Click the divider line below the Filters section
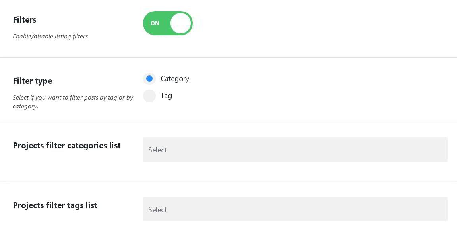 [x=228, y=57]
